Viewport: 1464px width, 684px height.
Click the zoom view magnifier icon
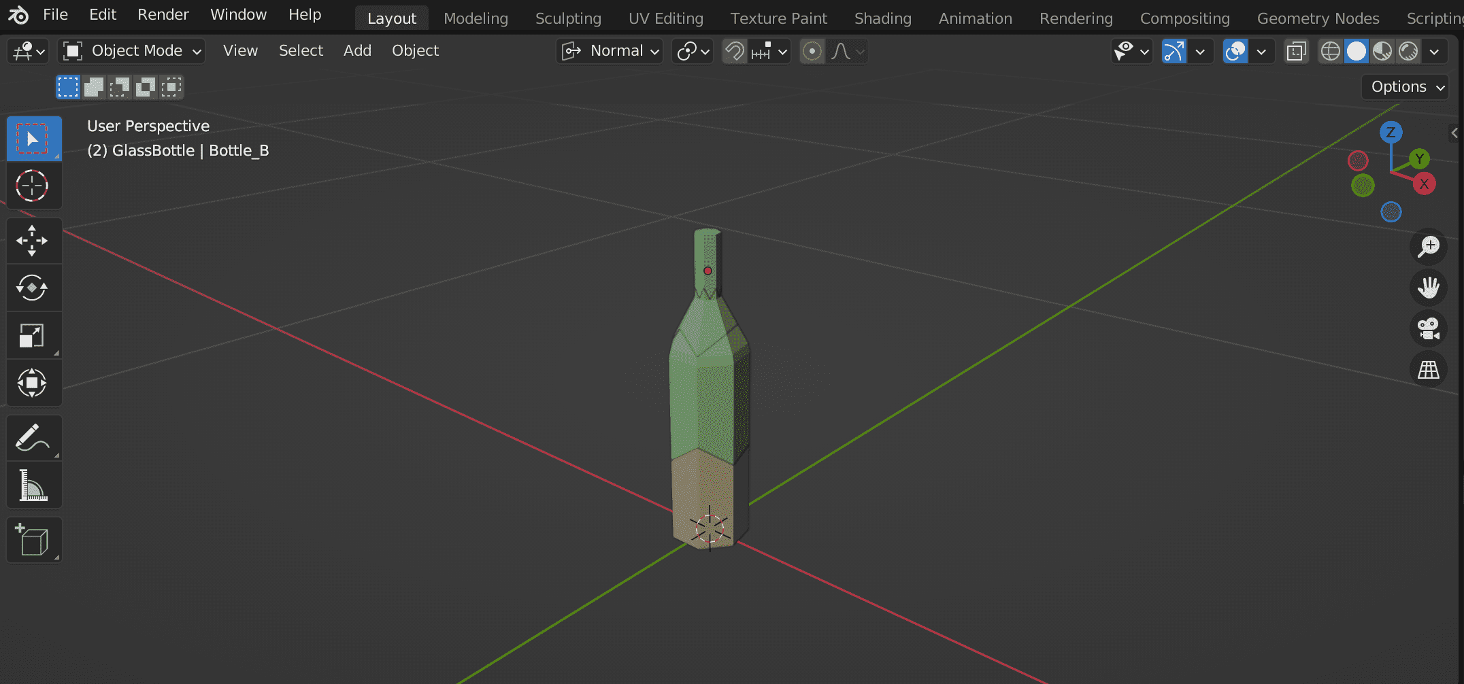(x=1428, y=247)
